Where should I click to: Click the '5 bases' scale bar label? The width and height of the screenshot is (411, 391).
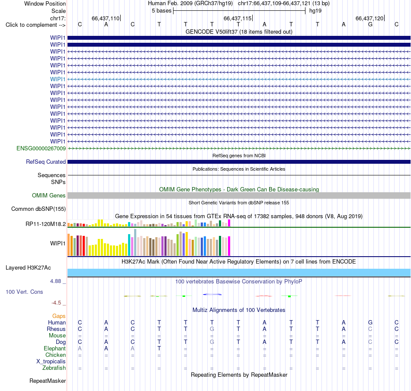pos(161,11)
